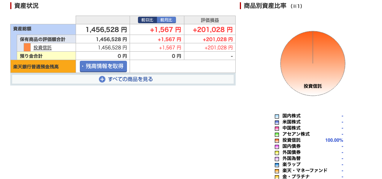Click the 国内株式 legend color box

tap(277, 116)
